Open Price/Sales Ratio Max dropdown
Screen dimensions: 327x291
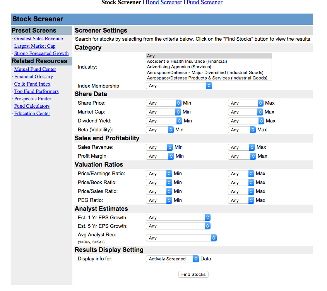(241, 191)
